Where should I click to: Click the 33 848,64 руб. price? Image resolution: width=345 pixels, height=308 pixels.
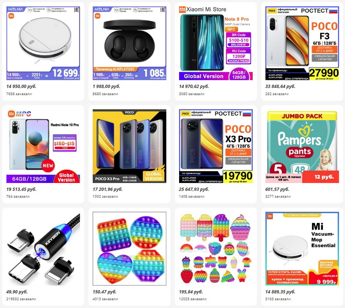(280, 87)
